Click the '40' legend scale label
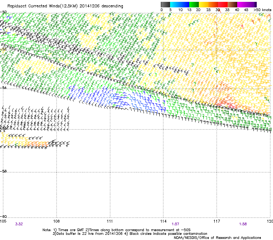Screen dimensions: 273x240 (x=237, y=10)
